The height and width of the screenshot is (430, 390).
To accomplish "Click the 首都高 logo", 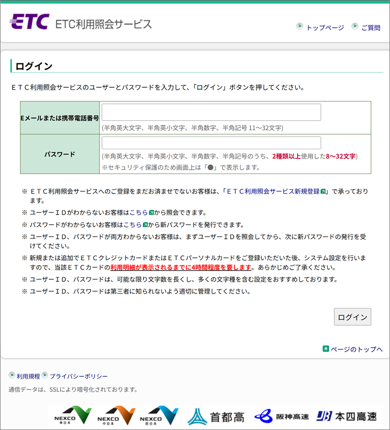I will [215, 417].
